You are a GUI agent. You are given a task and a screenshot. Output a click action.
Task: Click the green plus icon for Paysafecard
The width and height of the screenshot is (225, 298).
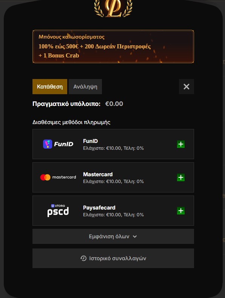coord(181,211)
